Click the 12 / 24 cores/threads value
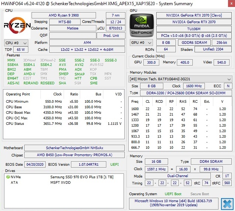Image resolution: width=235 pixels, height=211 pixels. click(x=115, y=22)
